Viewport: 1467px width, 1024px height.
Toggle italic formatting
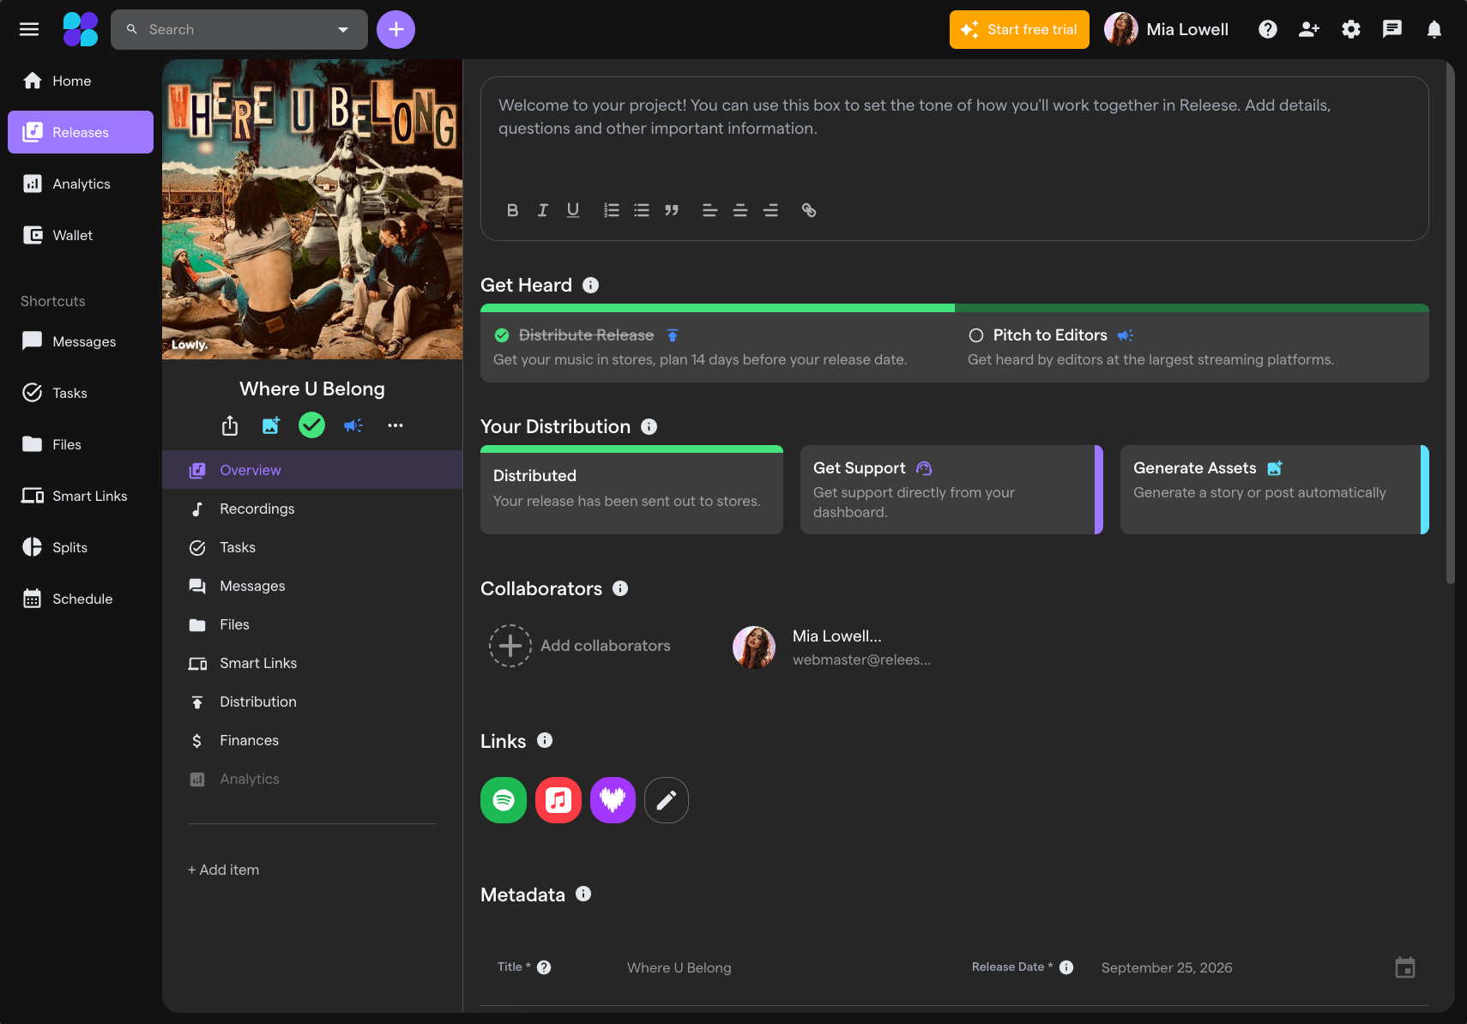[542, 210]
